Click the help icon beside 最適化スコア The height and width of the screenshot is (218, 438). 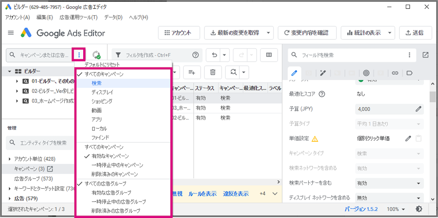point(321,94)
